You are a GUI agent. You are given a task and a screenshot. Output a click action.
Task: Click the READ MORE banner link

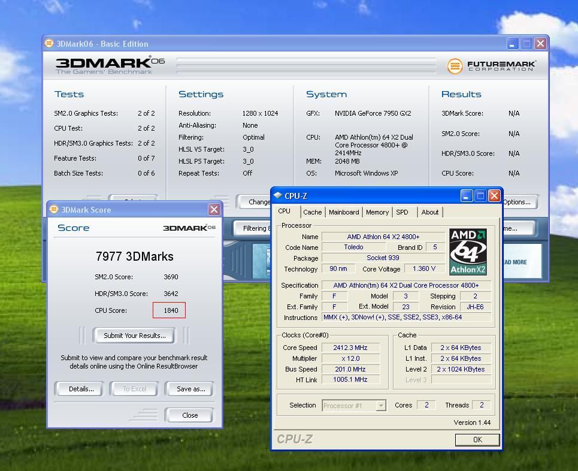tap(515, 262)
